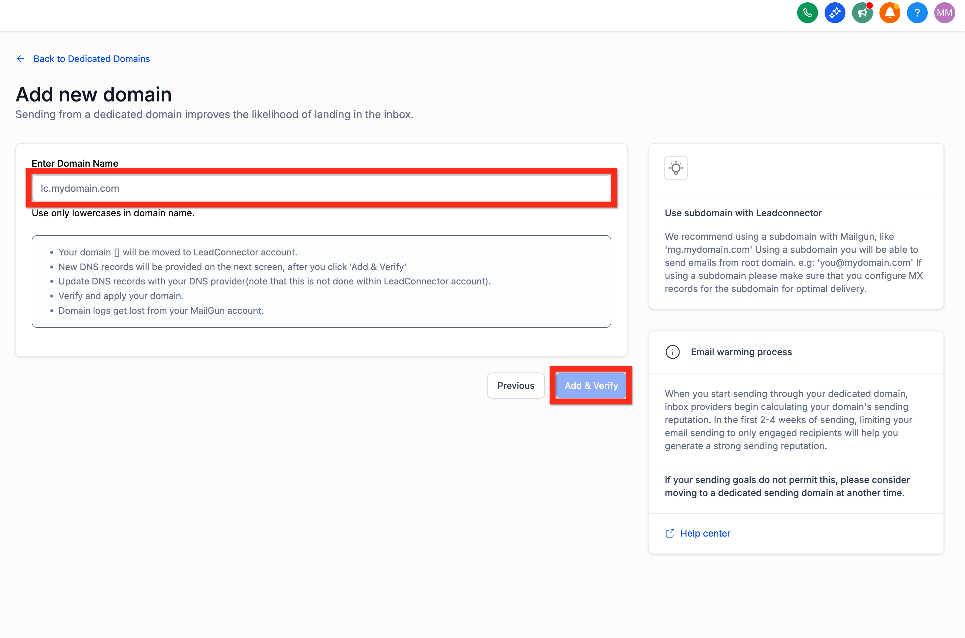Viewport: 965px width, 638px height.
Task: Focus the domain name input field
Action: pyautogui.click(x=321, y=188)
